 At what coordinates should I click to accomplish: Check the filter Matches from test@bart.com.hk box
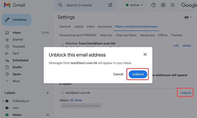pos(62,45)
